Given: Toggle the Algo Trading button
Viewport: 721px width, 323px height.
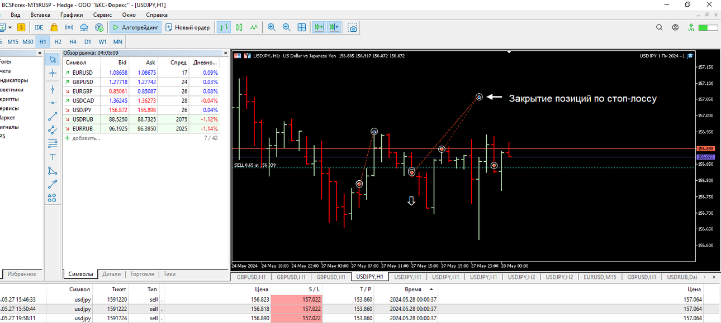Looking at the screenshot, I should pos(135,27).
